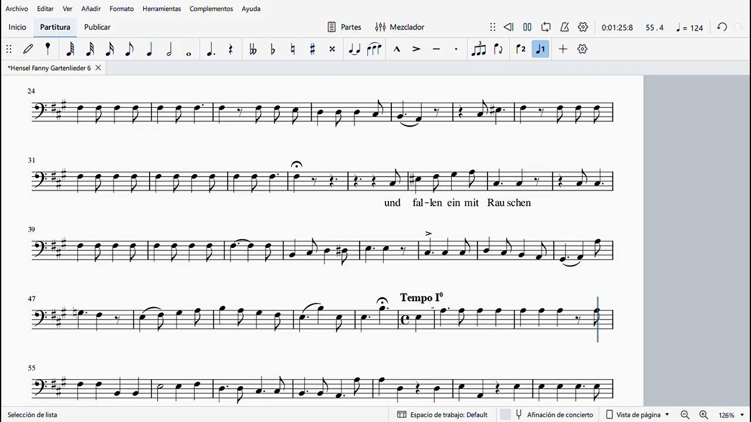Select the 16th note duration

(x=110, y=49)
